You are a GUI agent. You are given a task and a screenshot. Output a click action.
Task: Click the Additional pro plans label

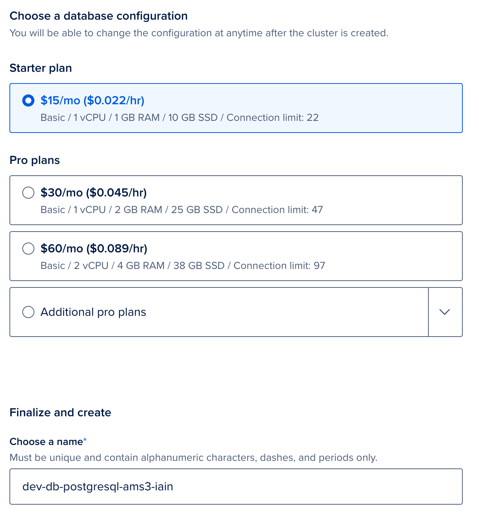coord(93,312)
